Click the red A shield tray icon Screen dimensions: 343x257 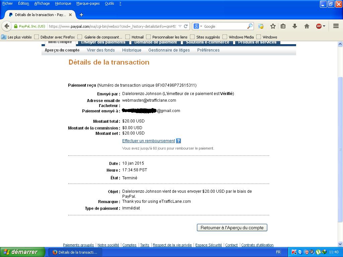pyautogui.click(x=306, y=252)
